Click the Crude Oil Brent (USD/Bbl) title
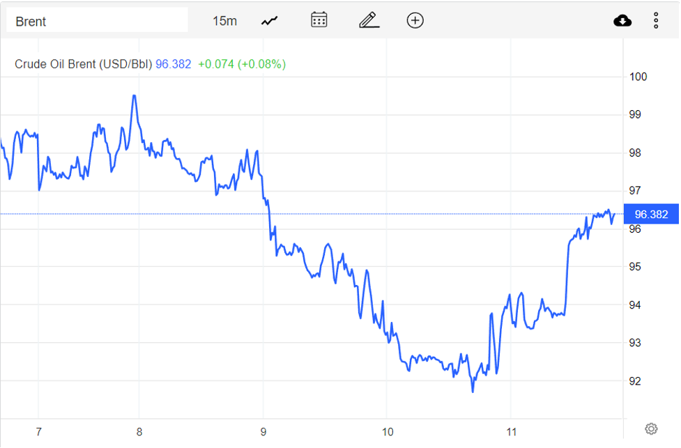This screenshot has height=448, width=681. click(83, 64)
